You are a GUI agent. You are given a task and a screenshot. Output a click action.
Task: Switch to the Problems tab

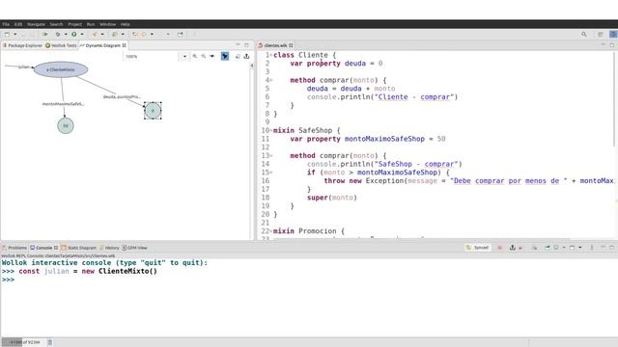[14, 248]
